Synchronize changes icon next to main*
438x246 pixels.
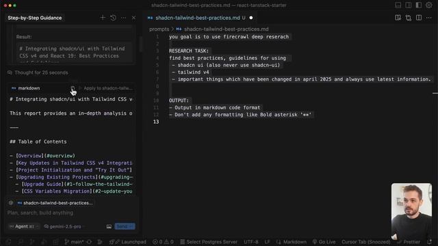click(x=90, y=242)
